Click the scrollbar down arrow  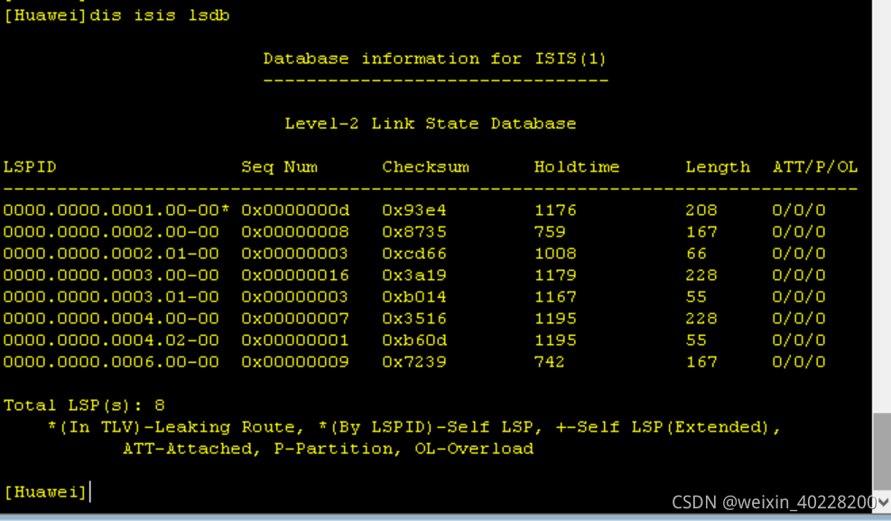[883, 502]
